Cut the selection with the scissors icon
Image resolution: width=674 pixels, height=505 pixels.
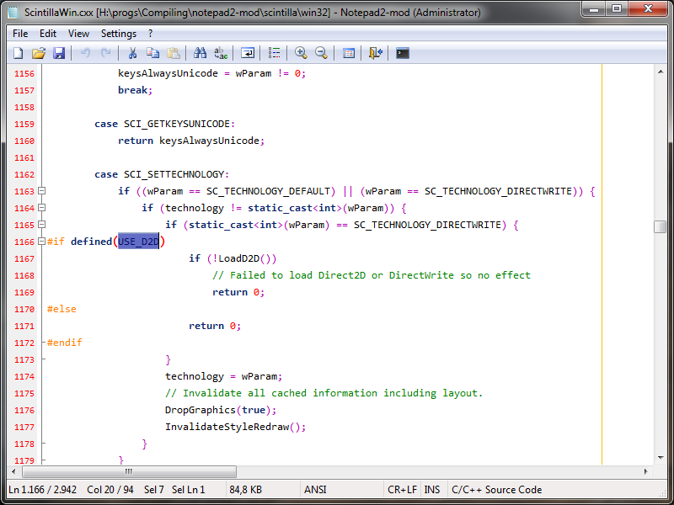click(x=132, y=53)
